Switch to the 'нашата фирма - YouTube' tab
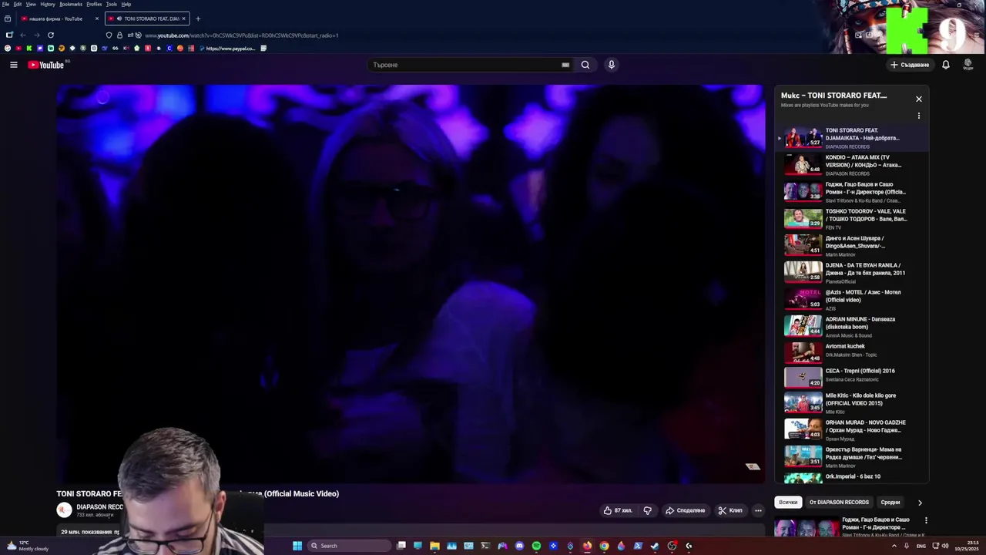The image size is (986, 555). pos(60,18)
